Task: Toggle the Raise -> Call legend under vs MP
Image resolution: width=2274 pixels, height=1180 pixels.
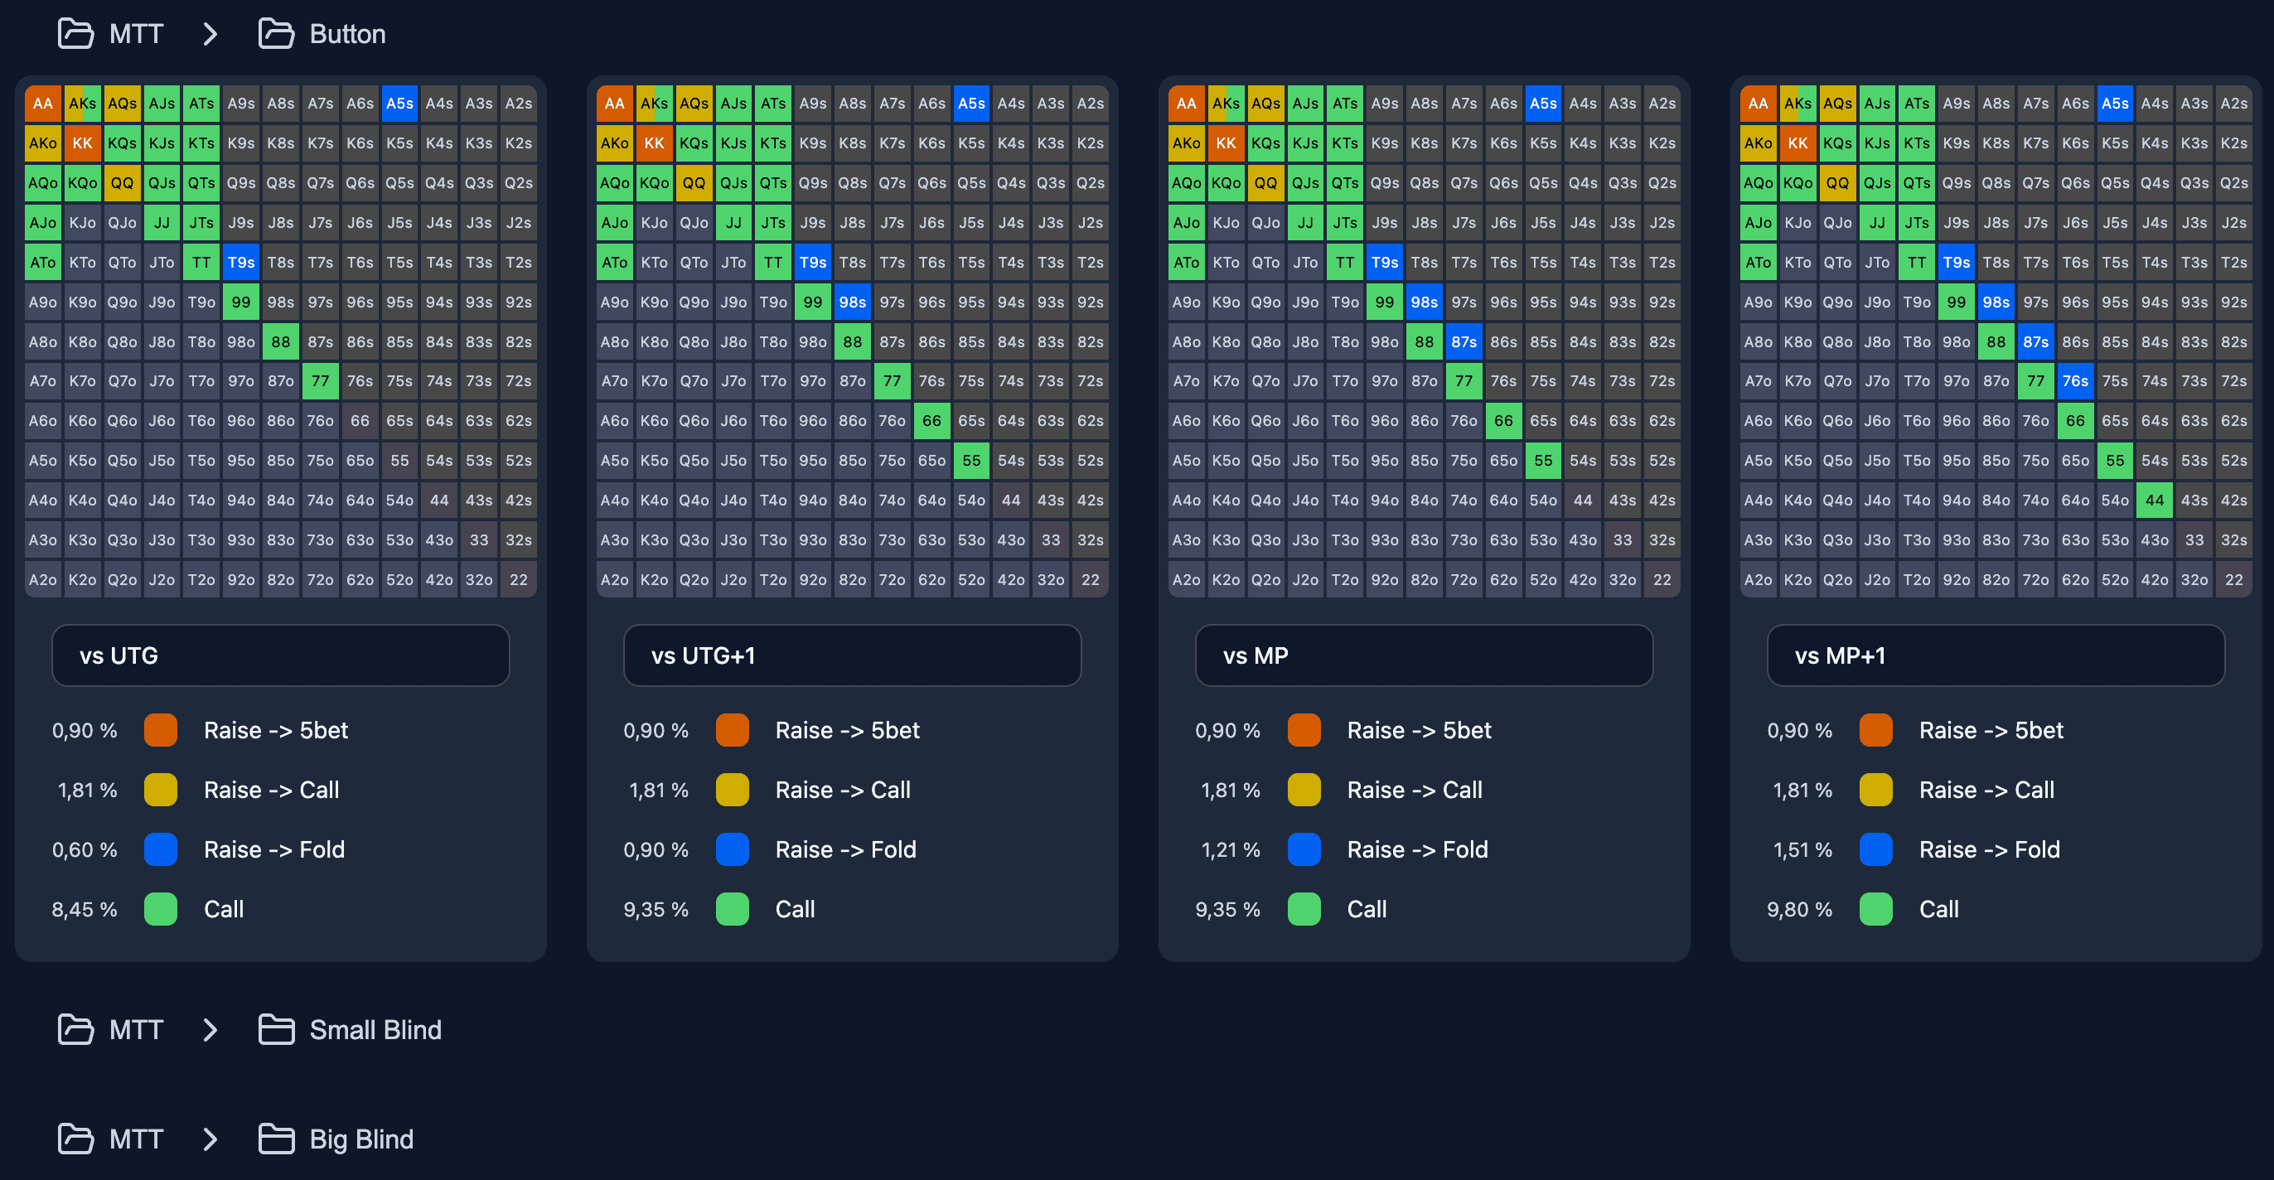Action: [x=1304, y=790]
